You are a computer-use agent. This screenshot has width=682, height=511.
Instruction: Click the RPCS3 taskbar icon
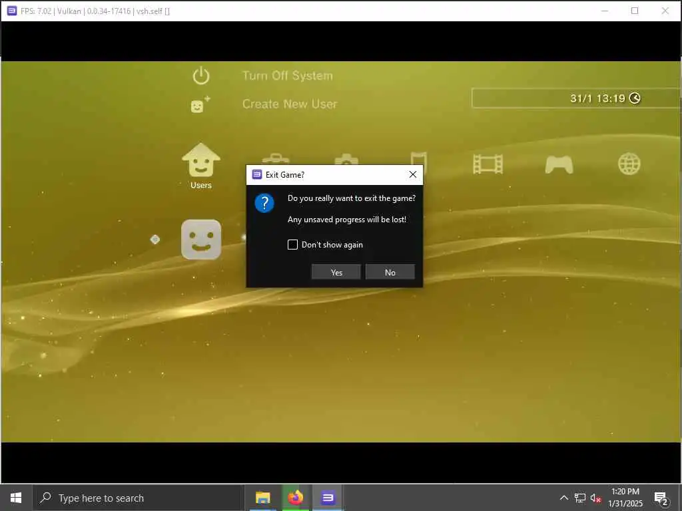coord(328,498)
